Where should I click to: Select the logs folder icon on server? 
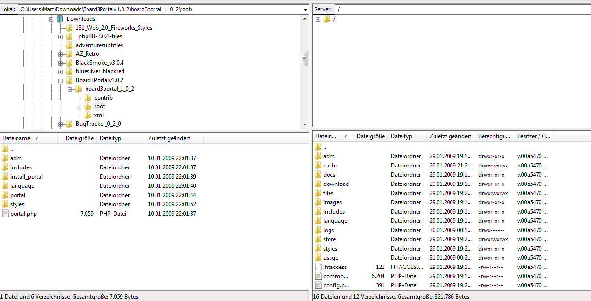pos(318,230)
